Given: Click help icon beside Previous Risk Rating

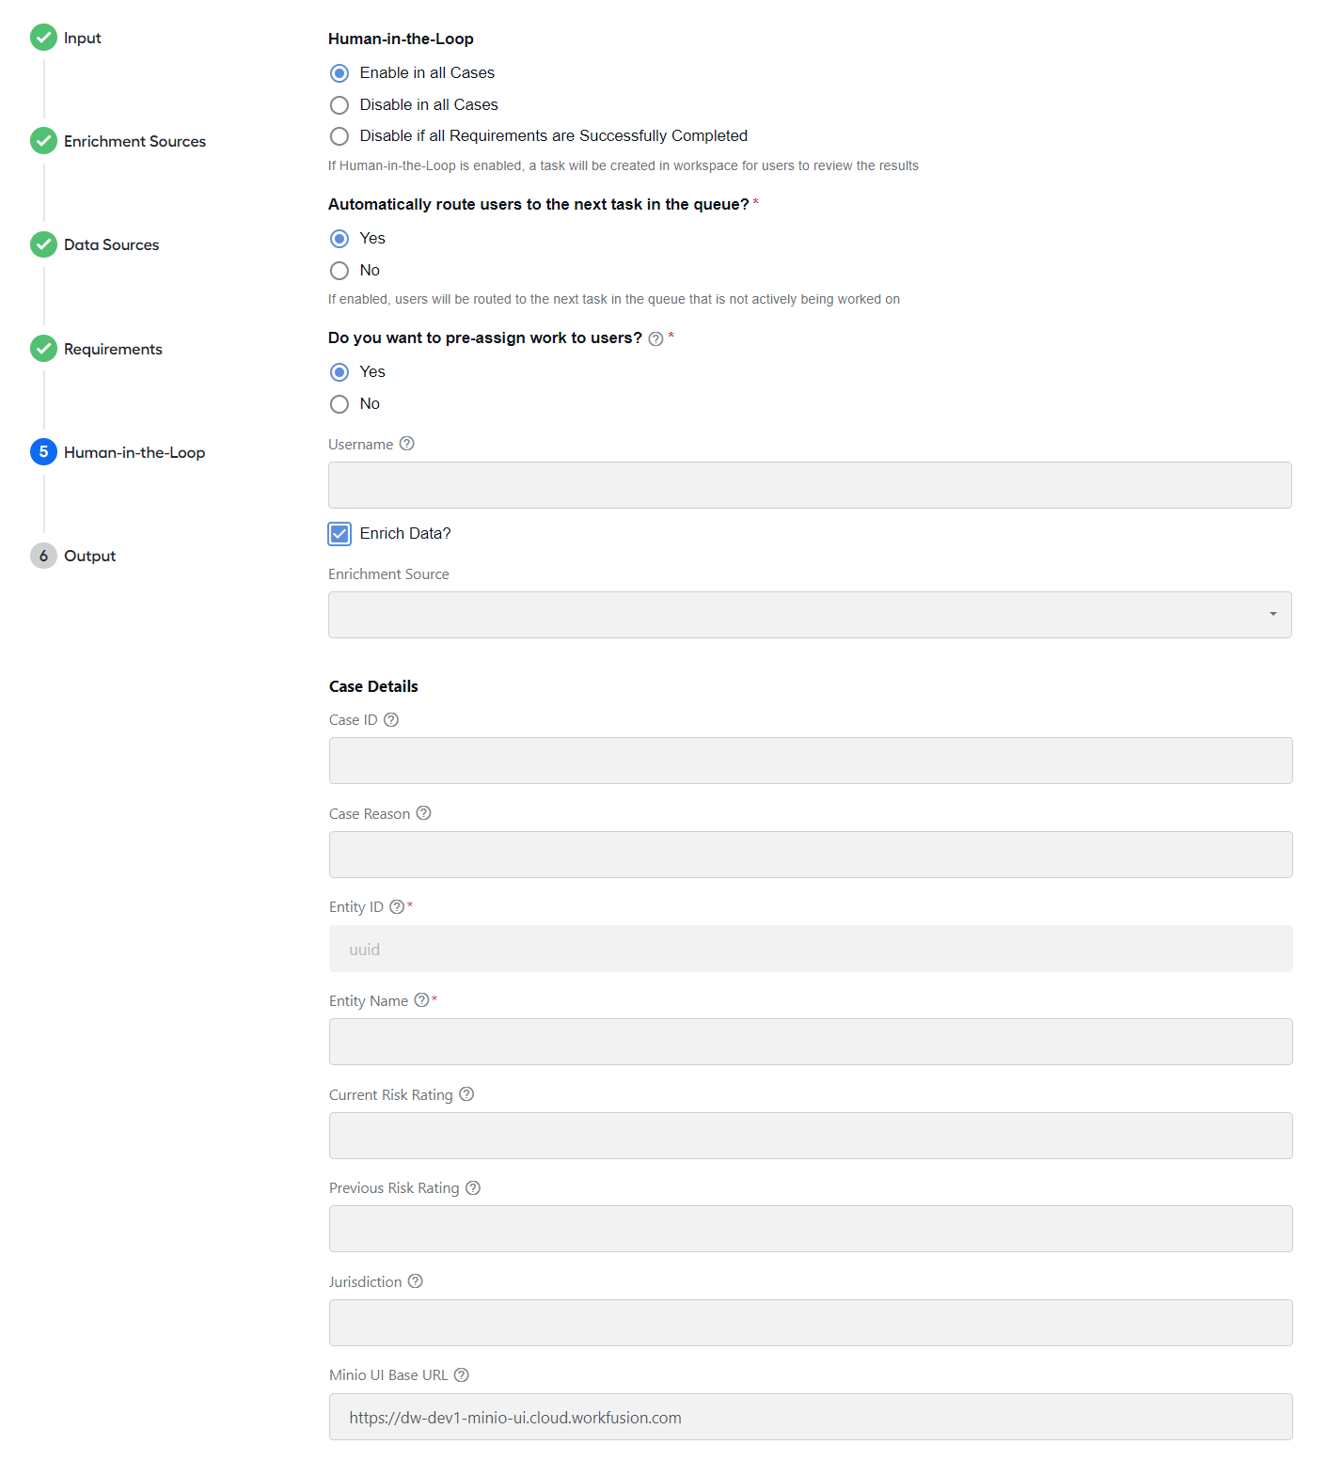Looking at the screenshot, I should pyautogui.click(x=473, y=1188).
